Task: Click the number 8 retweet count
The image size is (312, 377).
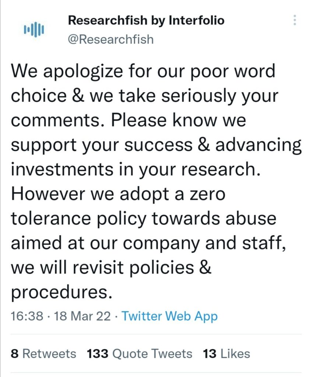Action: click(15, 354)
